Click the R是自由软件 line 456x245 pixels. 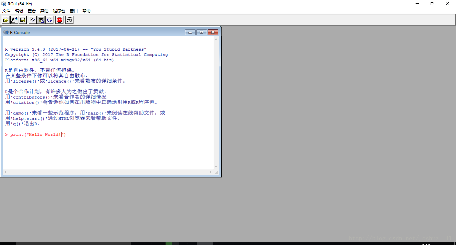click(40, 70)
